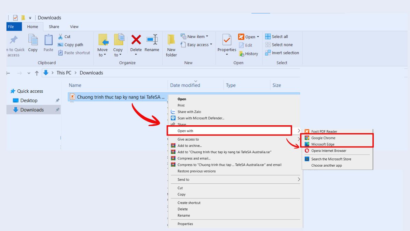Click the Forward arrow navigation button
The image size is (410, 231).
pos(19,73)
